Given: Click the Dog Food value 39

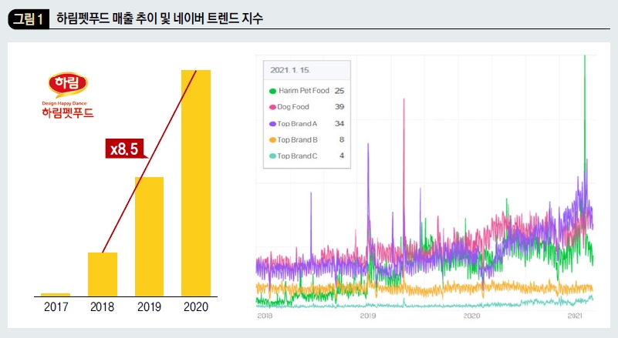Looking at the screenshot, I should coord(339,106).
